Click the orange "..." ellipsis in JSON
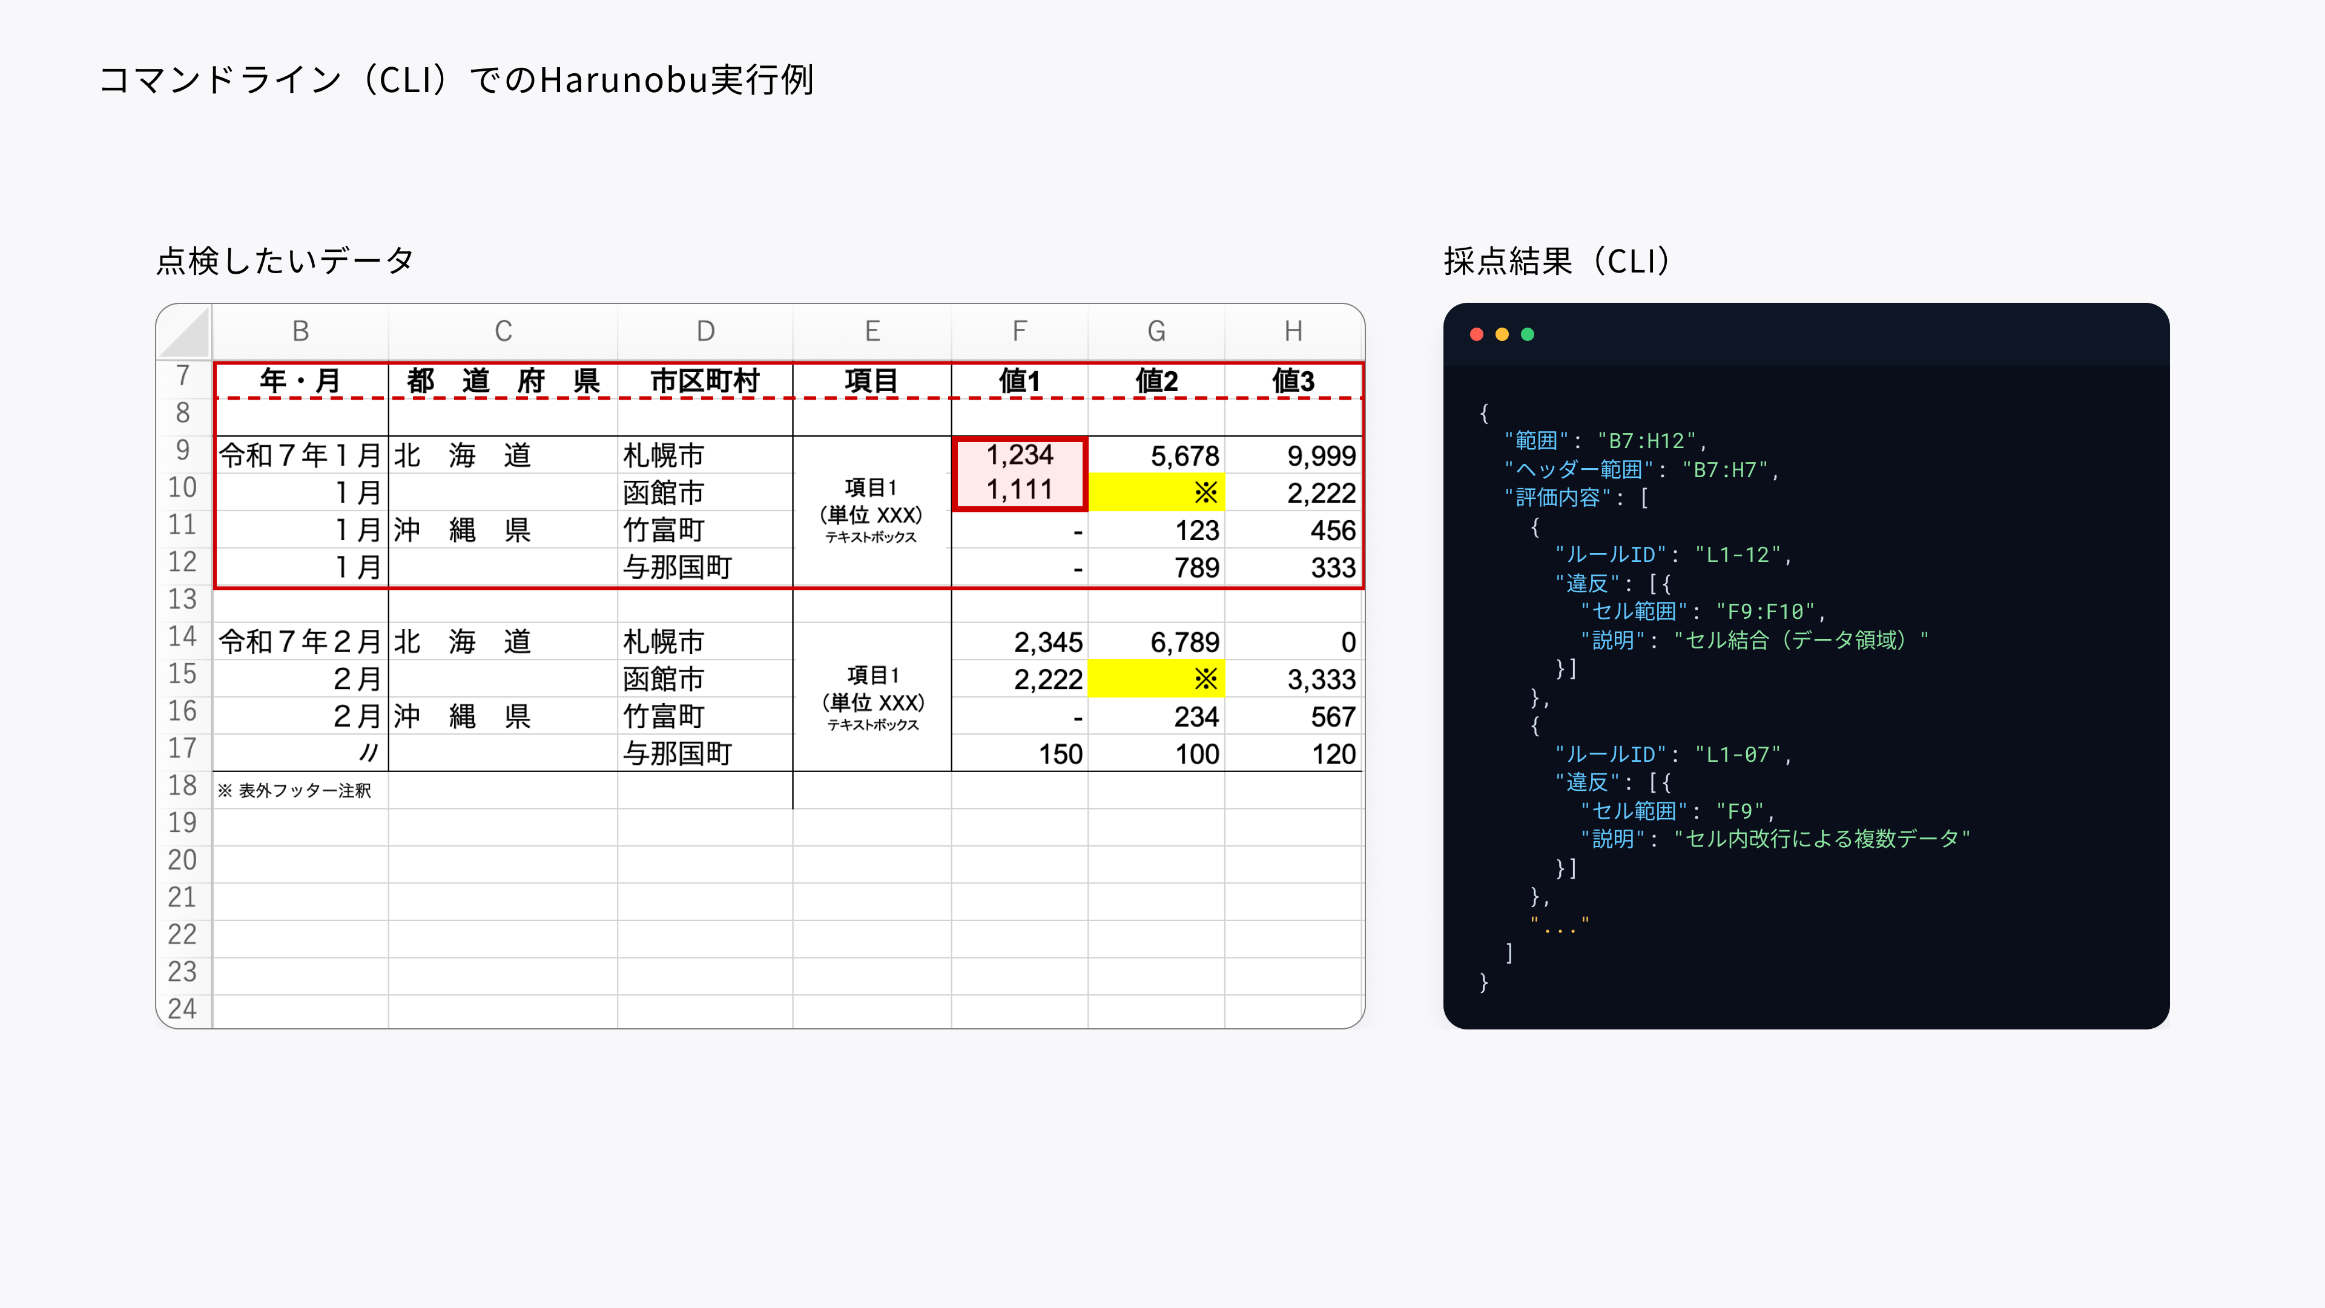 tap(1560, 925)
